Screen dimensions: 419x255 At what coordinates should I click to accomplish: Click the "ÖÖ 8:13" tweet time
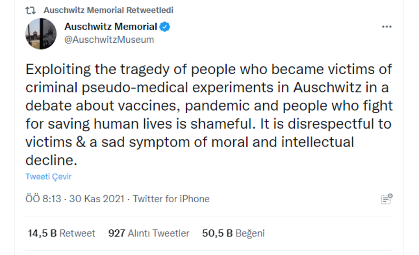point(43,199)
